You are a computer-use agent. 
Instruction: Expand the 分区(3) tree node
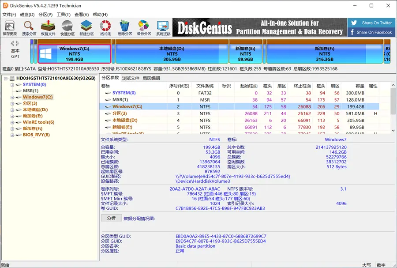tap(12, 104)
